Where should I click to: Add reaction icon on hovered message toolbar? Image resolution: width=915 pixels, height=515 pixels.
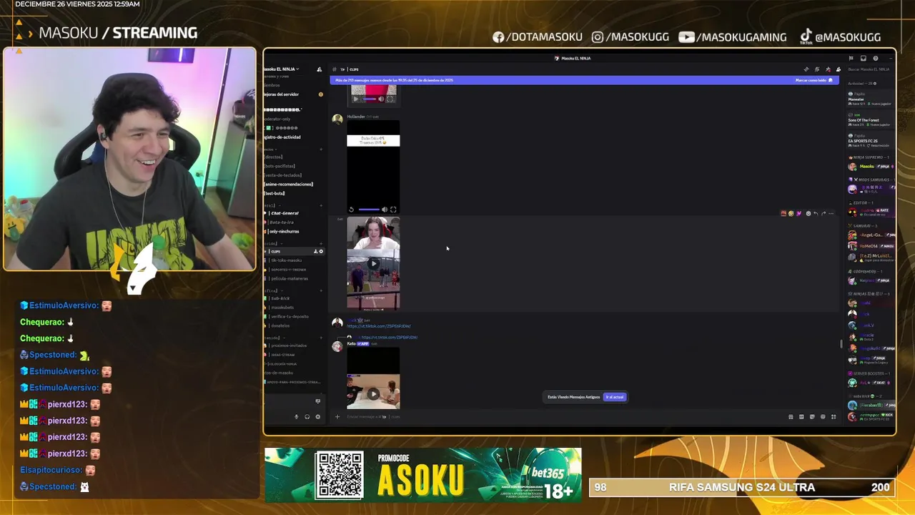click(808, 213)
